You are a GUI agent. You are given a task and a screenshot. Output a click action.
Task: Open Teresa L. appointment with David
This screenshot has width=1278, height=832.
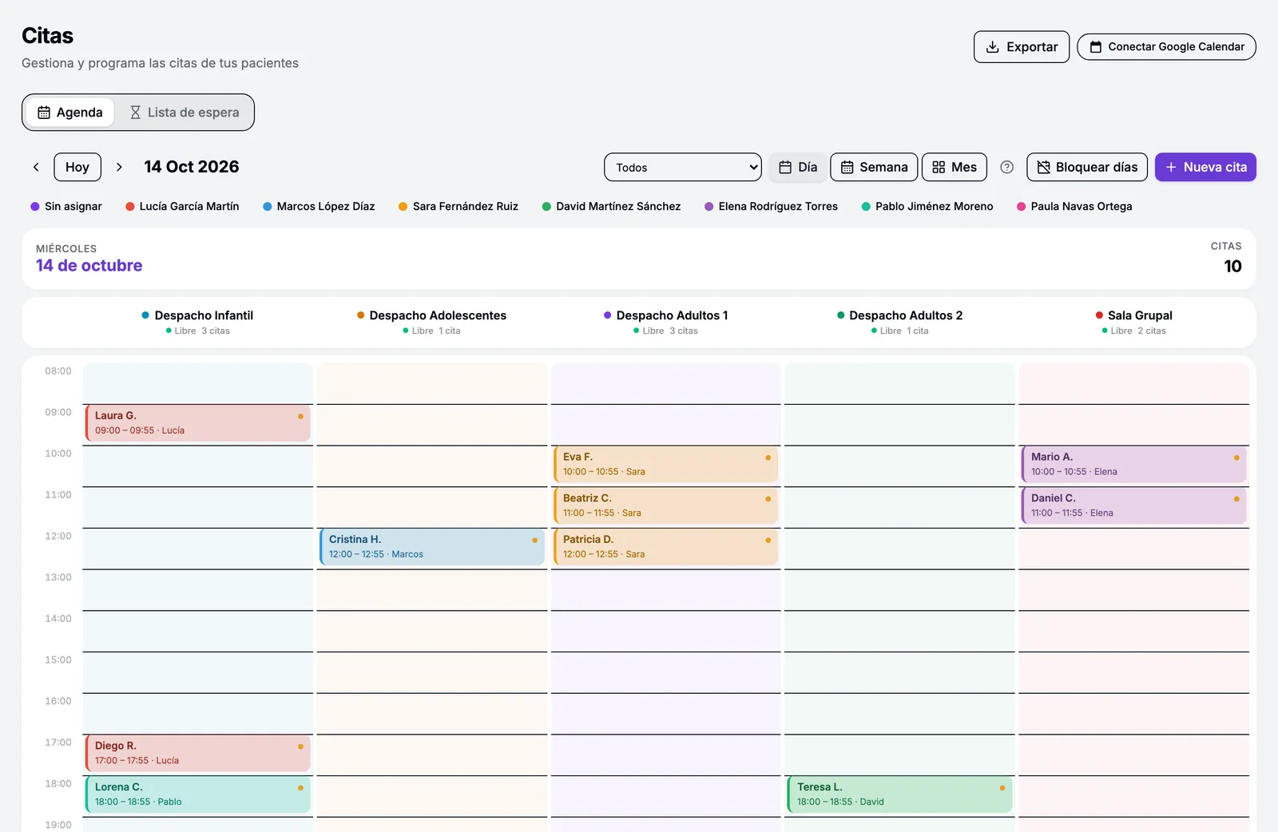pos(899,794)
